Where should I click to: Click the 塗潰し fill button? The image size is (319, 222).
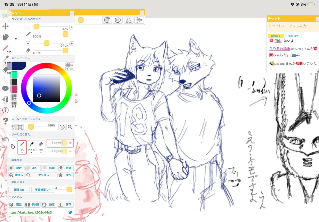point(16,175)
